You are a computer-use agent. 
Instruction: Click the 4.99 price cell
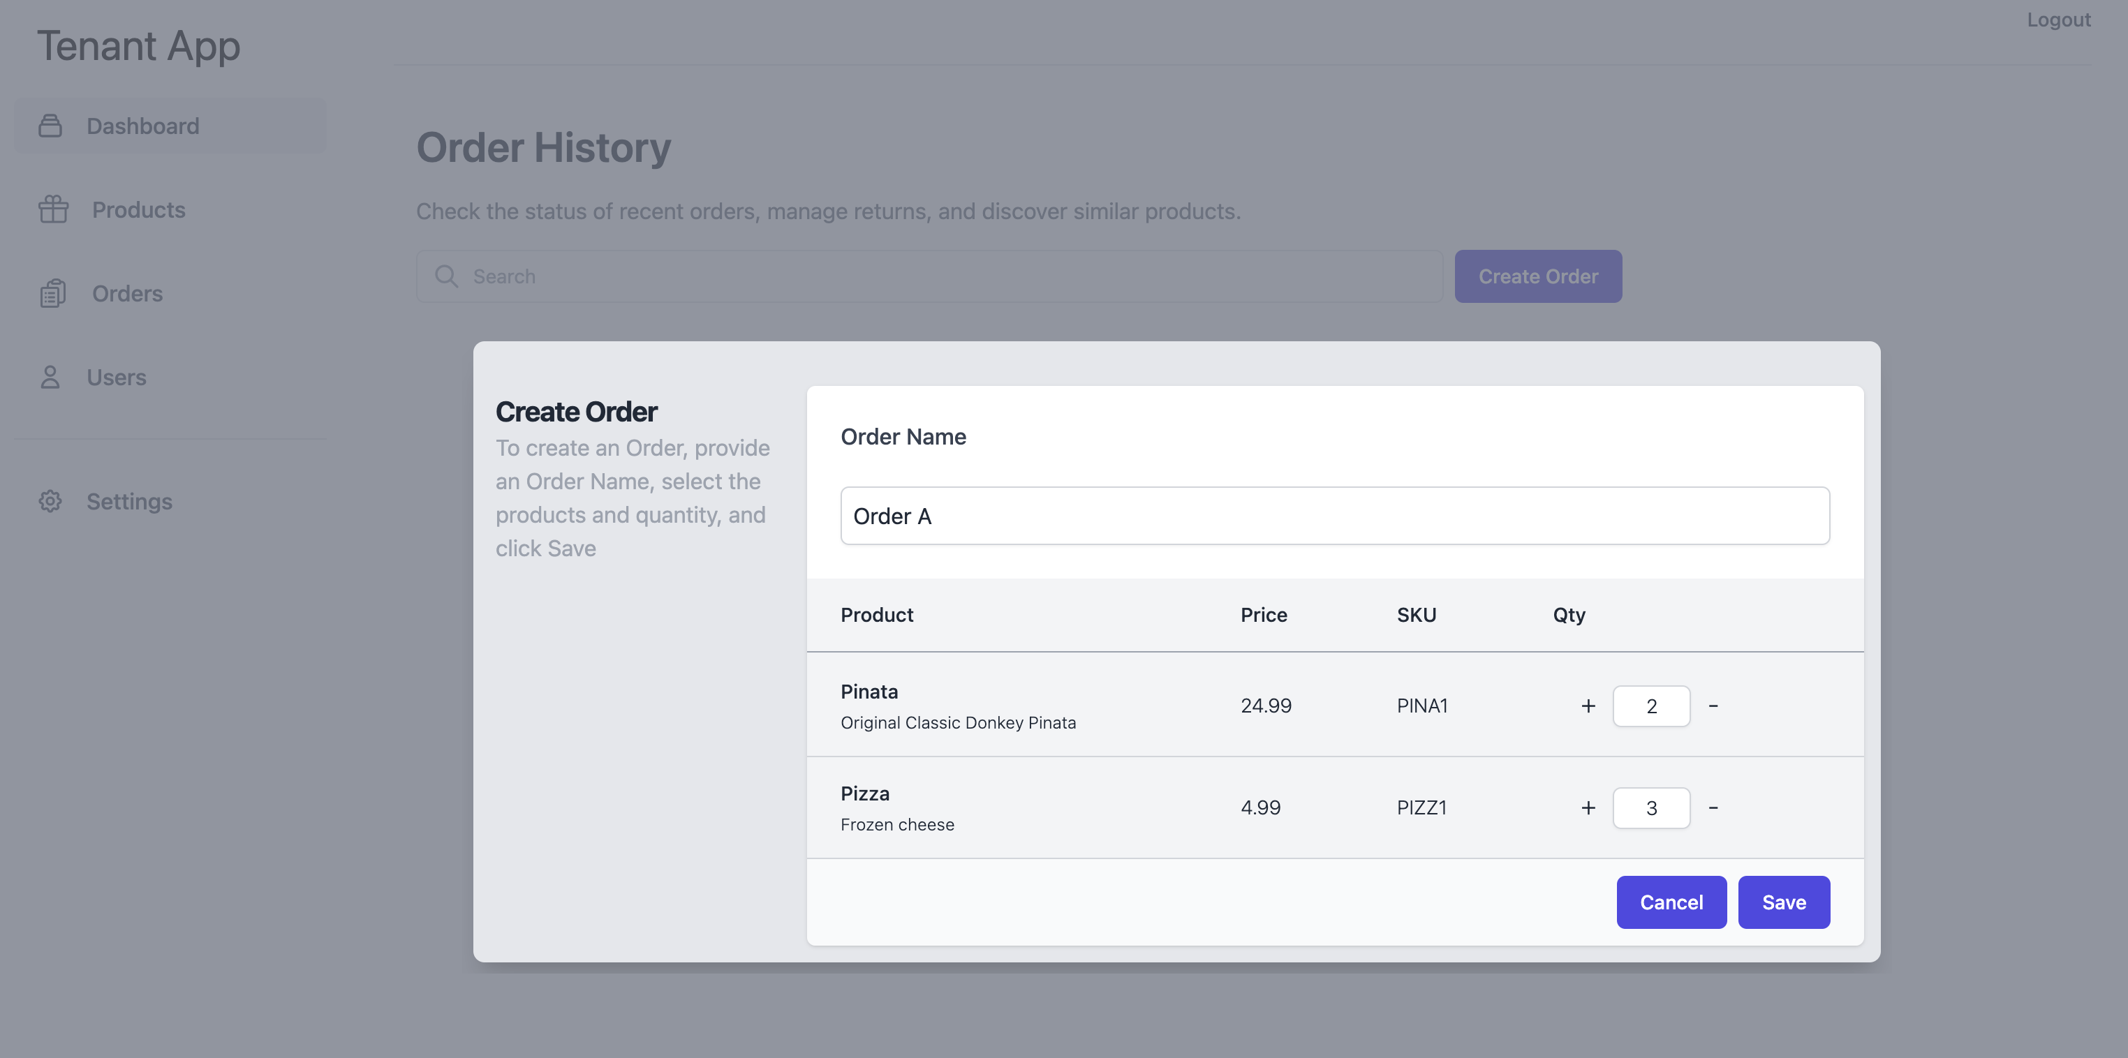(x=1261, y=807)
